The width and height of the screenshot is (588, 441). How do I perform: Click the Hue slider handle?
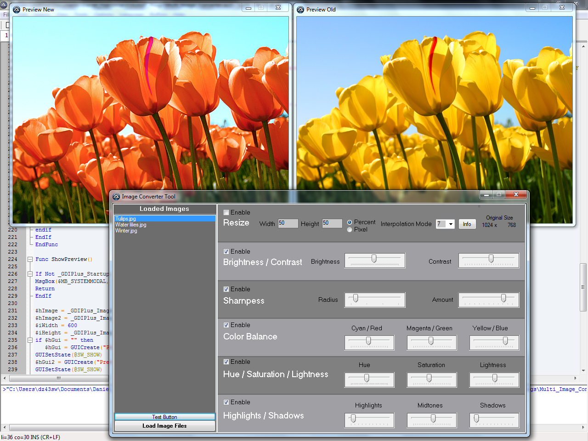(x=367, y=378)
